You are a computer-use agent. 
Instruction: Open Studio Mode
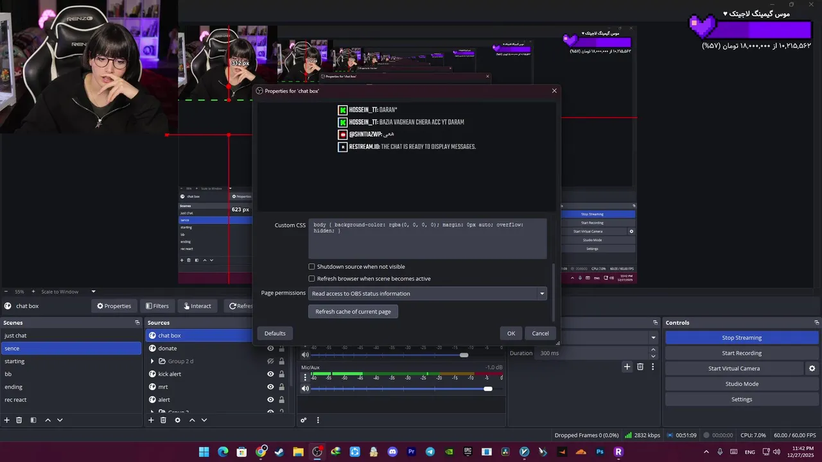point(742,384)
